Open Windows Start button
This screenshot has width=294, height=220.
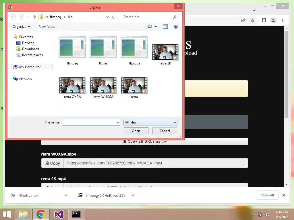click(x=7, y=214)
